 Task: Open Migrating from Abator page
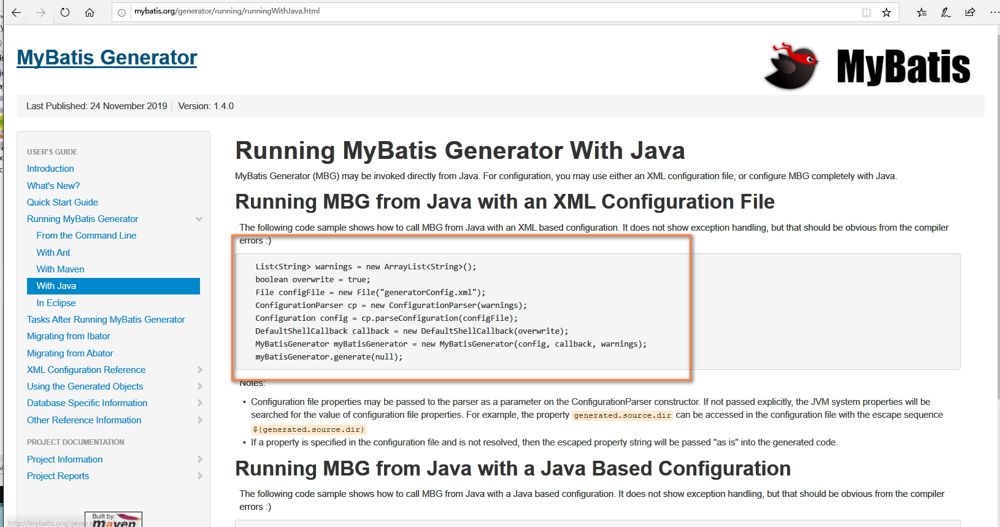pos(70,353)
